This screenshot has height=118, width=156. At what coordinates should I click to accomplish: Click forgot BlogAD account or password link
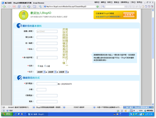(108, 17)
